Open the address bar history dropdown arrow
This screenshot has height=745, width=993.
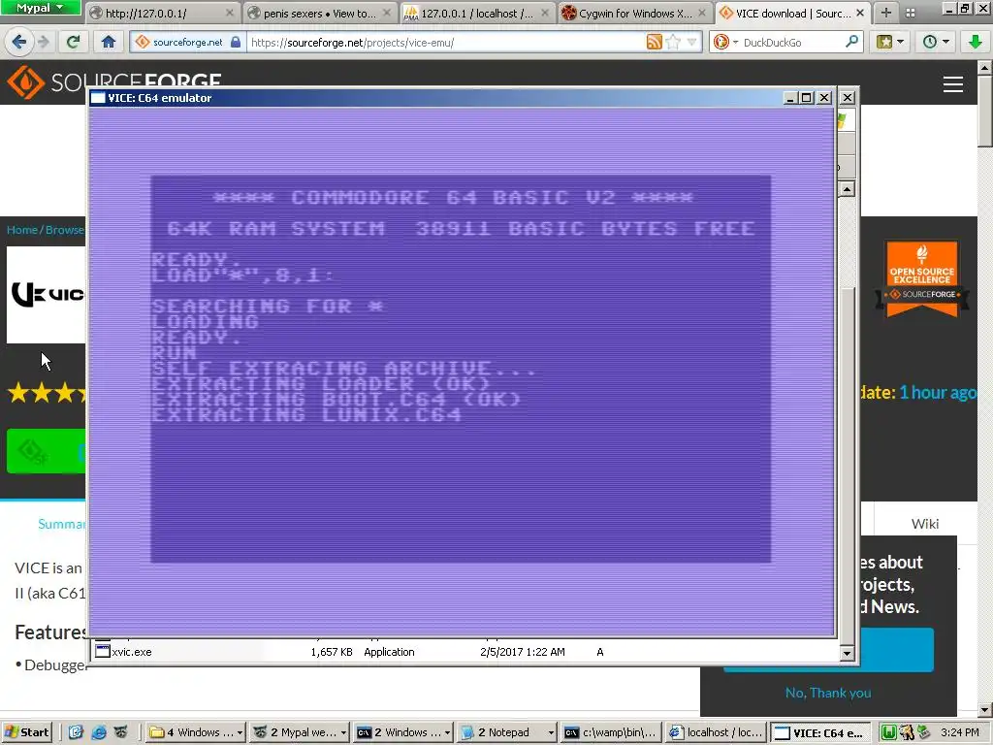coord(691,43)
